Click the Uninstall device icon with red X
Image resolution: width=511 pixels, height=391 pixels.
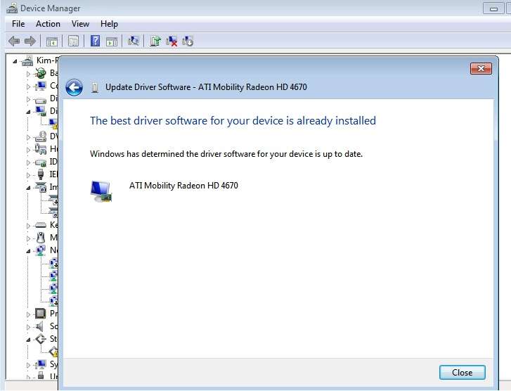172,41
